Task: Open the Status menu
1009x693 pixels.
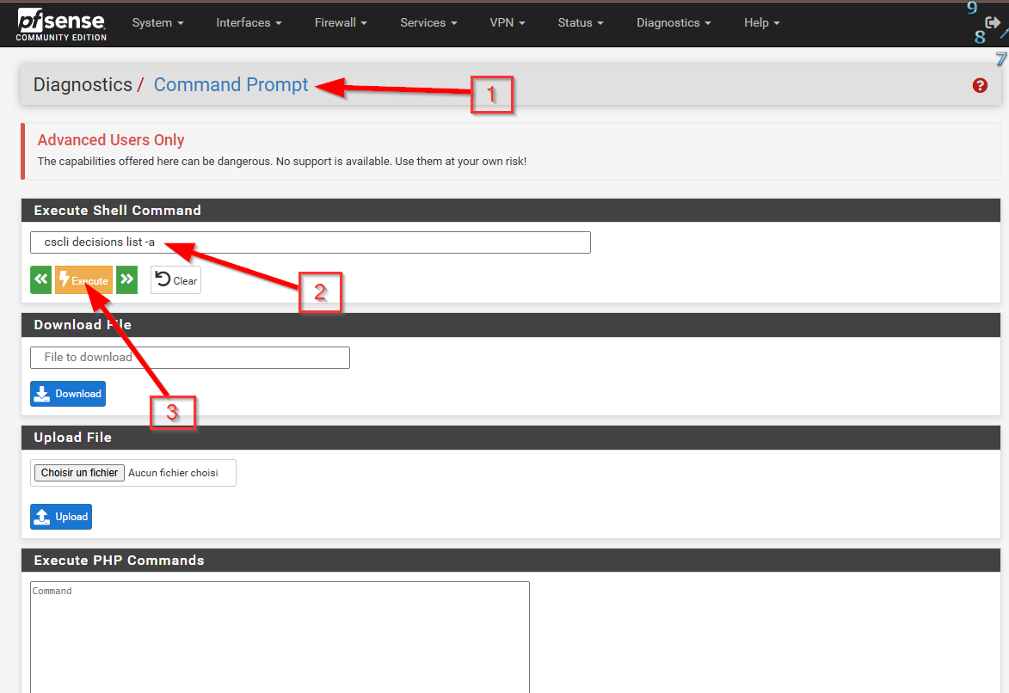Action: click(580, 23)
